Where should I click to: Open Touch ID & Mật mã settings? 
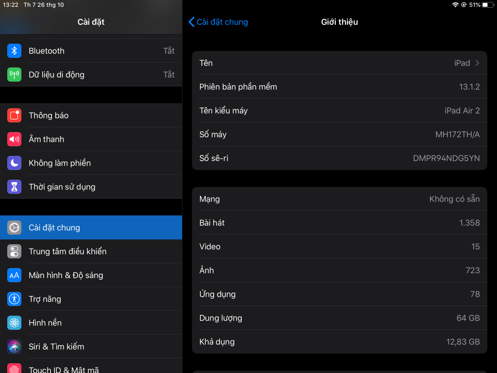(91, 366)
